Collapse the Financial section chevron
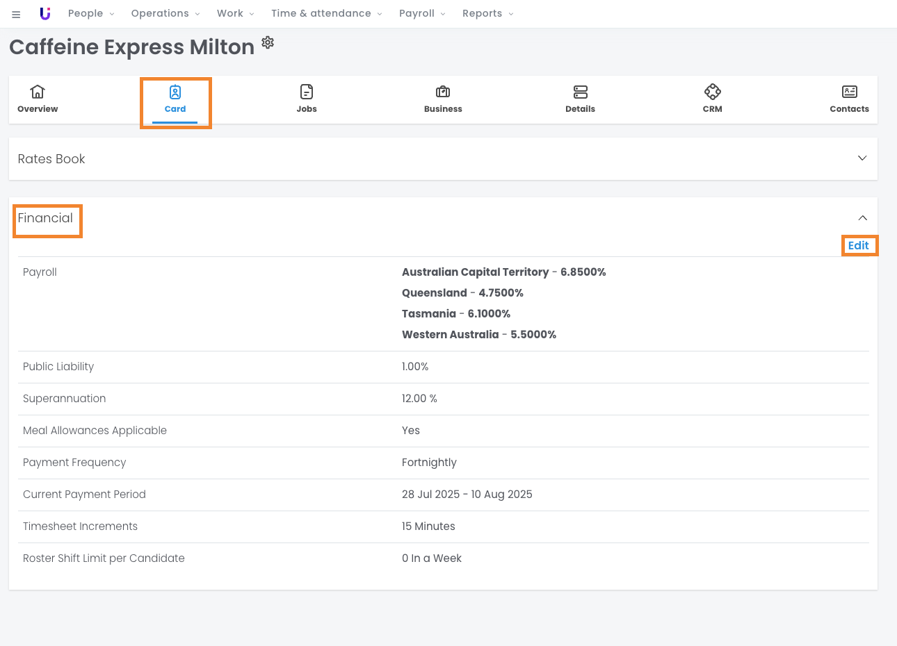 (x=862, y=218)
